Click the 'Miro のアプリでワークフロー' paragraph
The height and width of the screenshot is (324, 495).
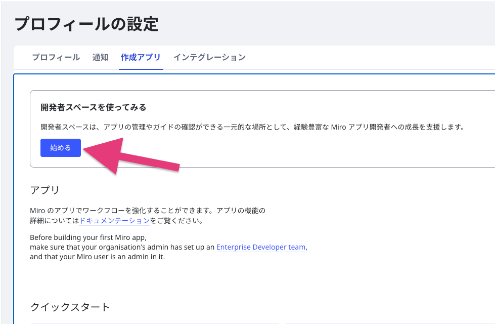pyautogui.click(x=148, y=216)
